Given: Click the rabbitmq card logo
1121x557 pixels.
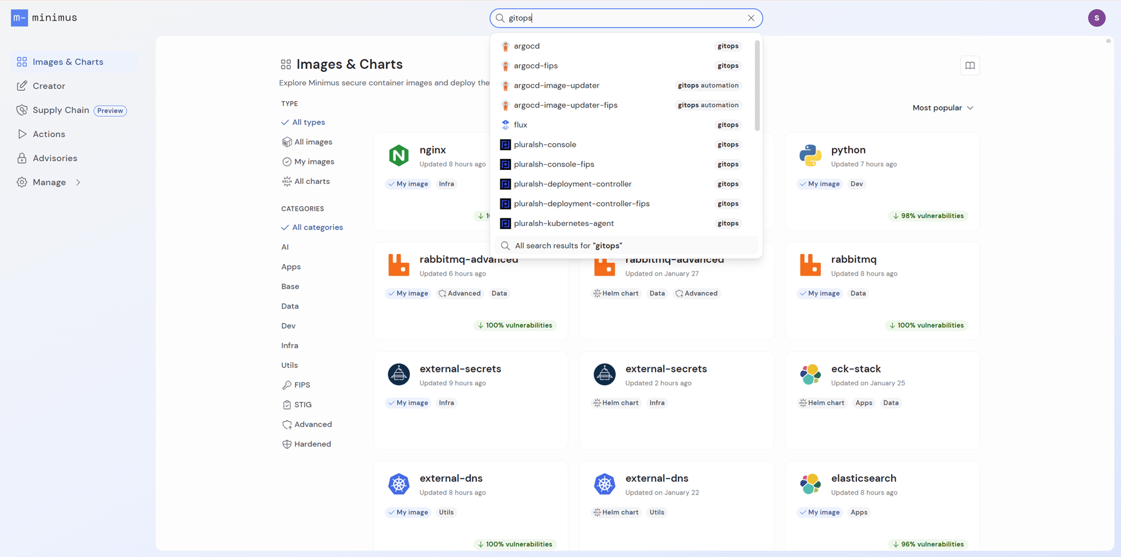Looking at the screenshot, I should click(810, 265).
